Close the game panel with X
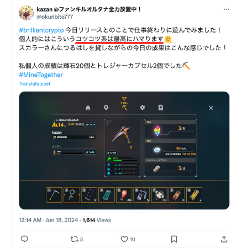Image resolution: width=247 pixels, height=248 pixels. (211, 108)
